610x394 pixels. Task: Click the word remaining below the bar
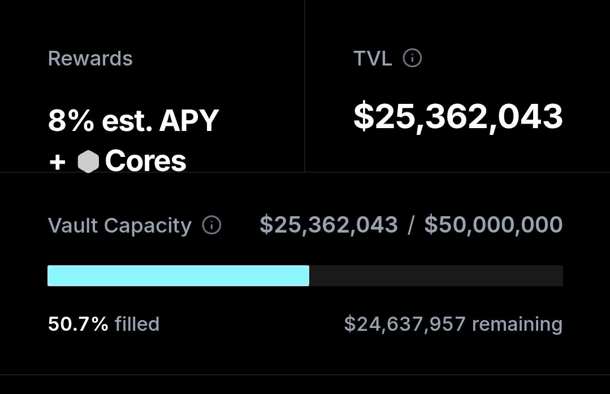click(x=517, y=324)
